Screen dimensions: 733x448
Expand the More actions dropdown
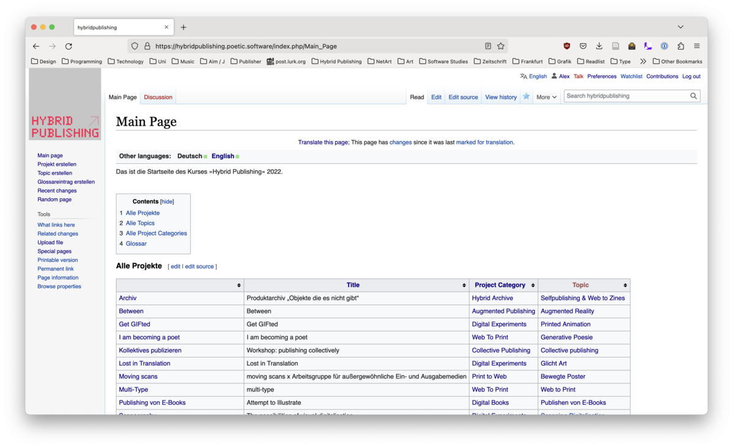547,97
